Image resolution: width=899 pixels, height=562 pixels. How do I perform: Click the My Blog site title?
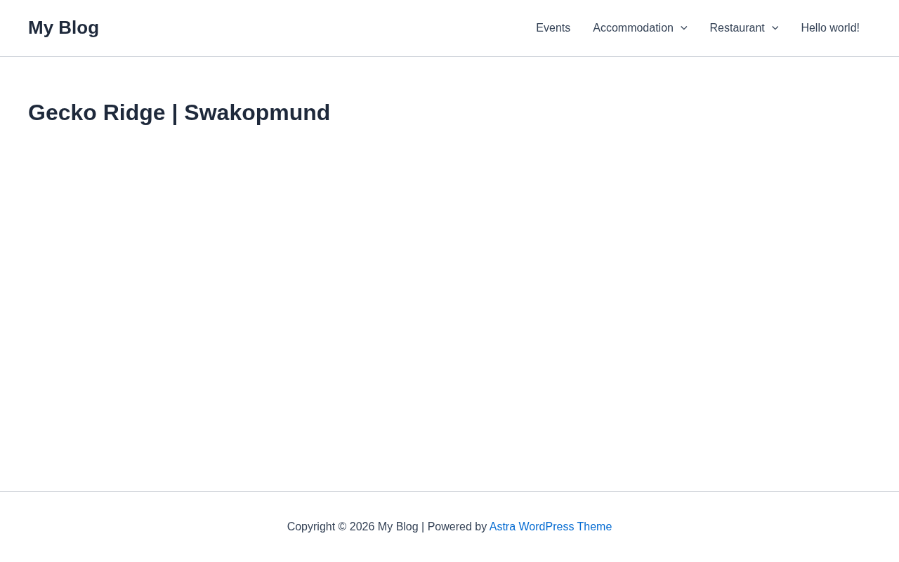(63, 27)
